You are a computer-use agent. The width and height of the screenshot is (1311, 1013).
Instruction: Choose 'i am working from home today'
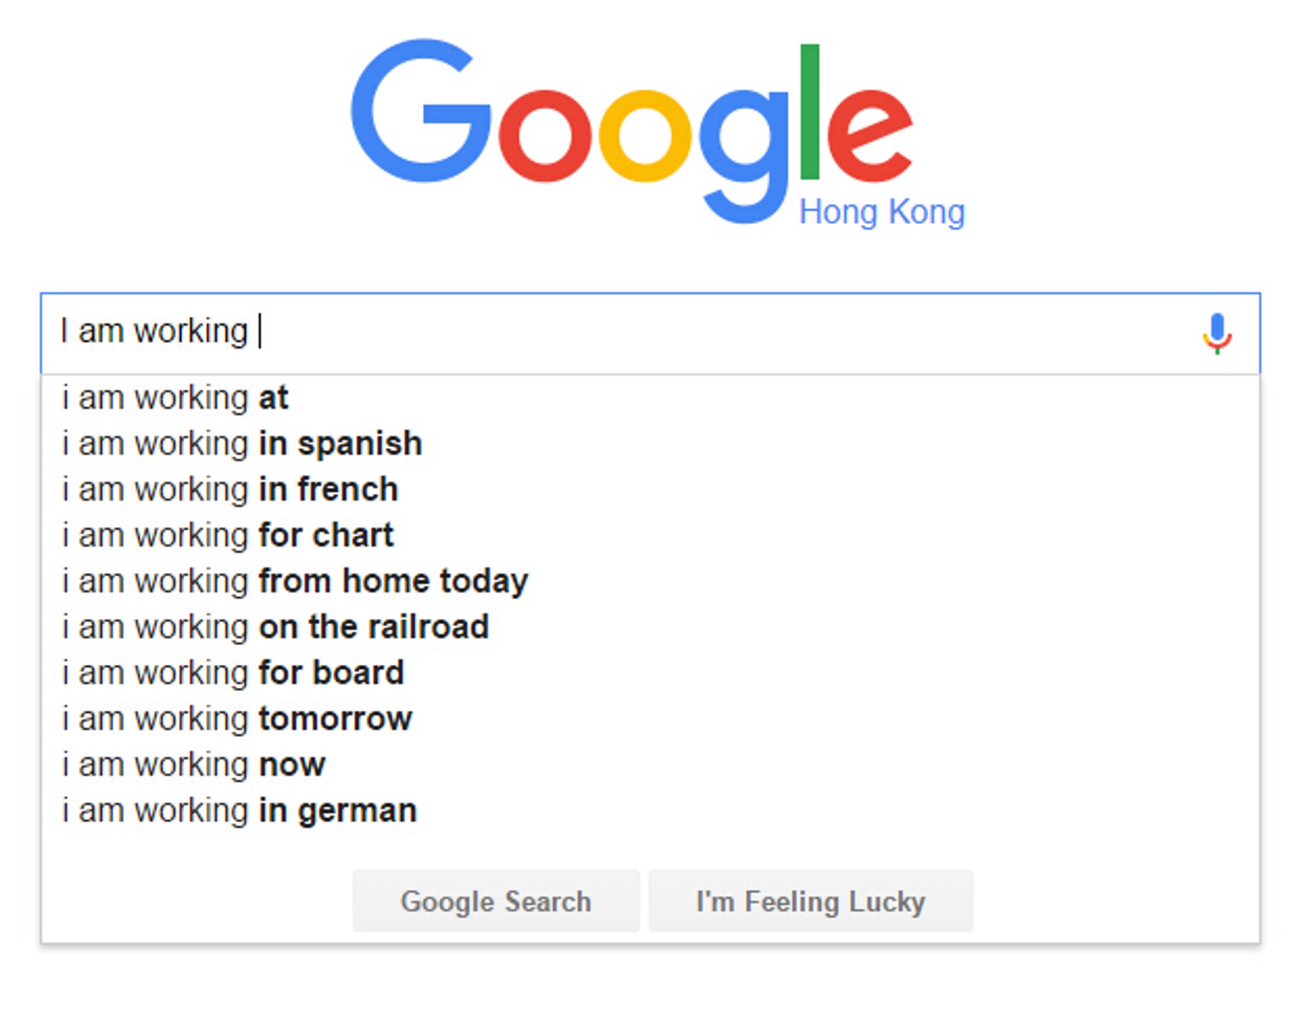650,582
